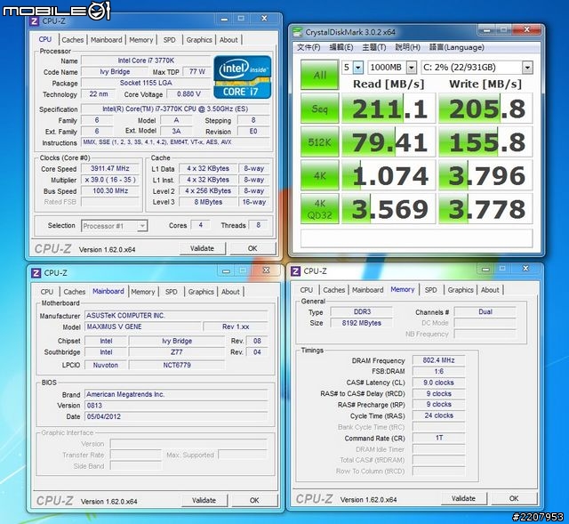Select Memory tab in bottom-right CPU-Z window

[403, 289]
